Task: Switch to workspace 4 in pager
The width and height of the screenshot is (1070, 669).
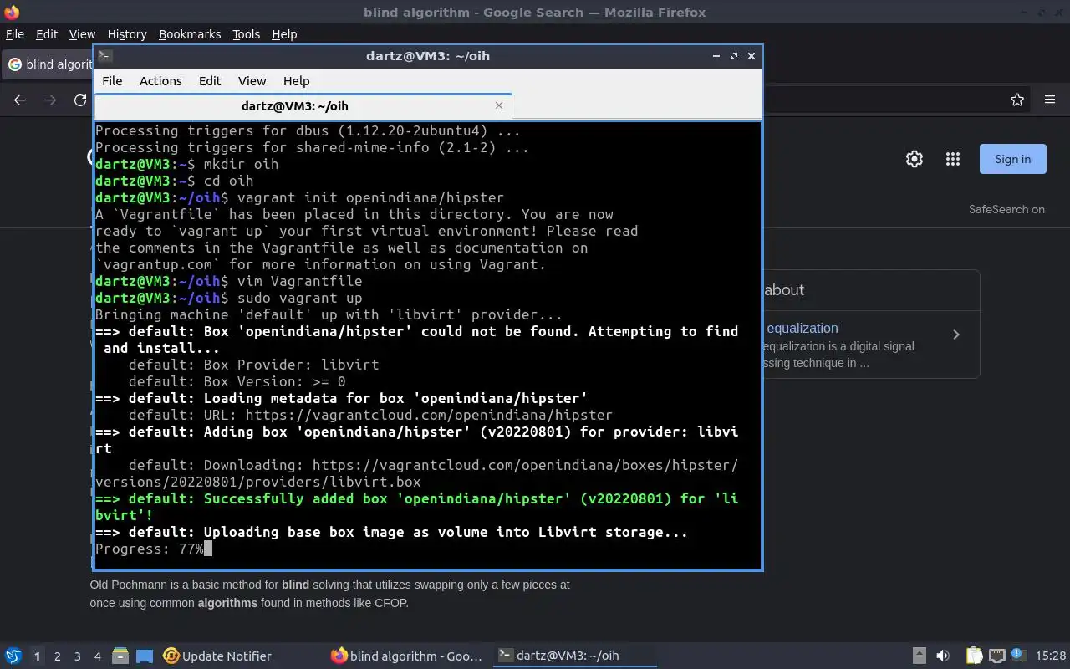Action: coord(97,656)
